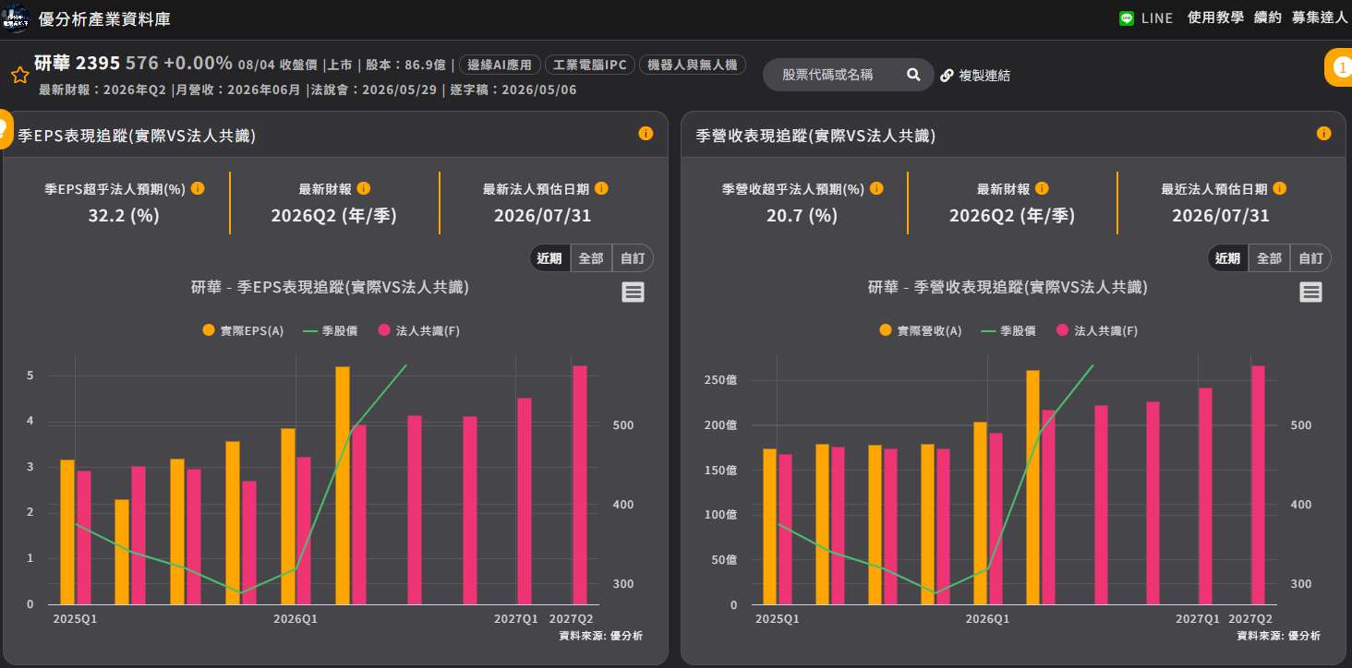This screenshot has width=1352, height=668.
Task: Select the 自訂 range tab in revenue panel
Action: [1310, 258]
